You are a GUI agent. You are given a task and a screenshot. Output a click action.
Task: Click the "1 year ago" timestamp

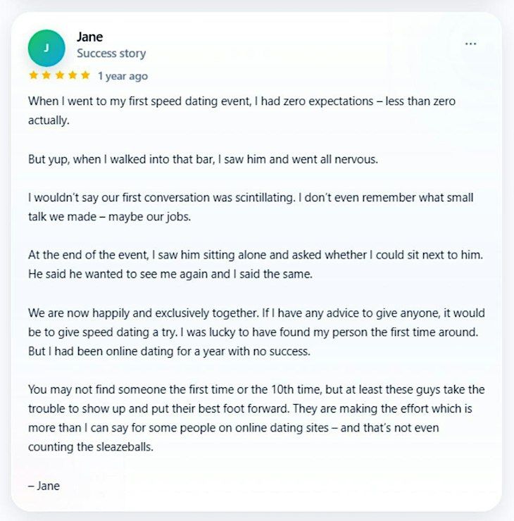(123, 76)
